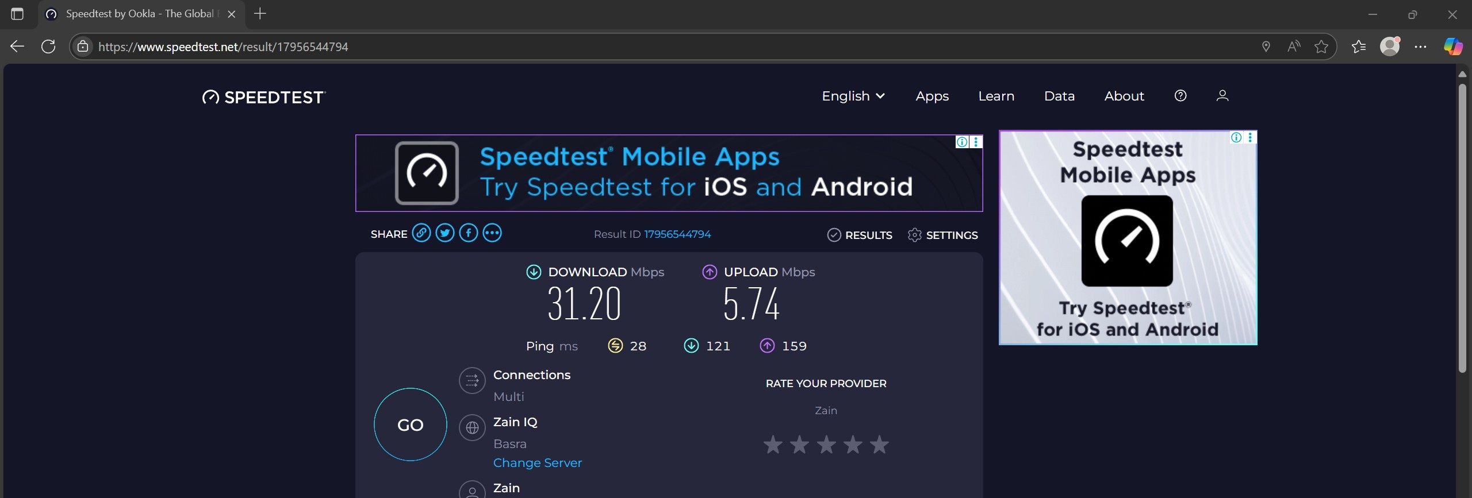Viewport: 1472px width, 498px height.
Task: Click the Speedtest logo
Action: click(x=264, y=97)
